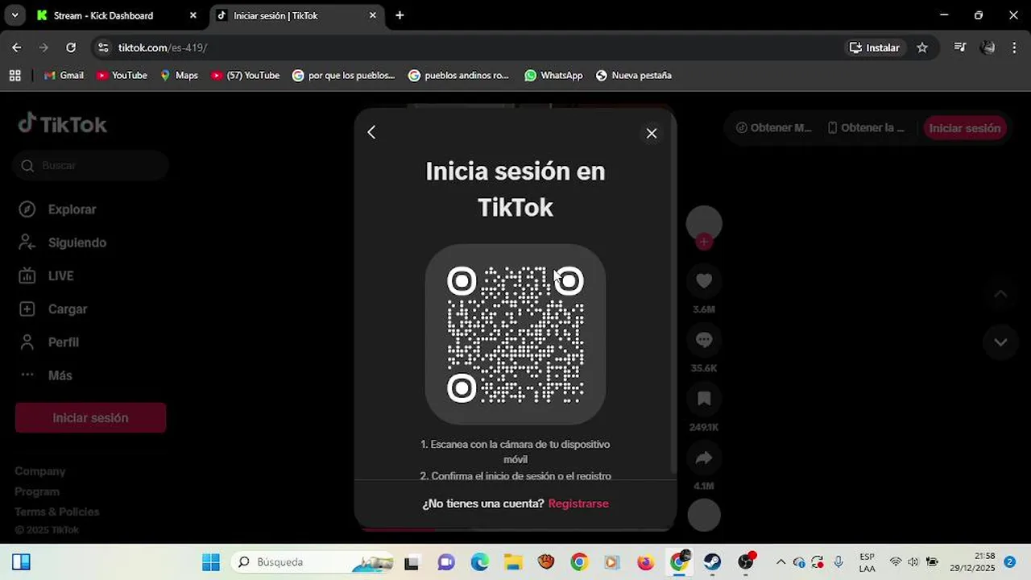Open the Maps bookmark
The image size is (1031, 580).
[179, 75]
